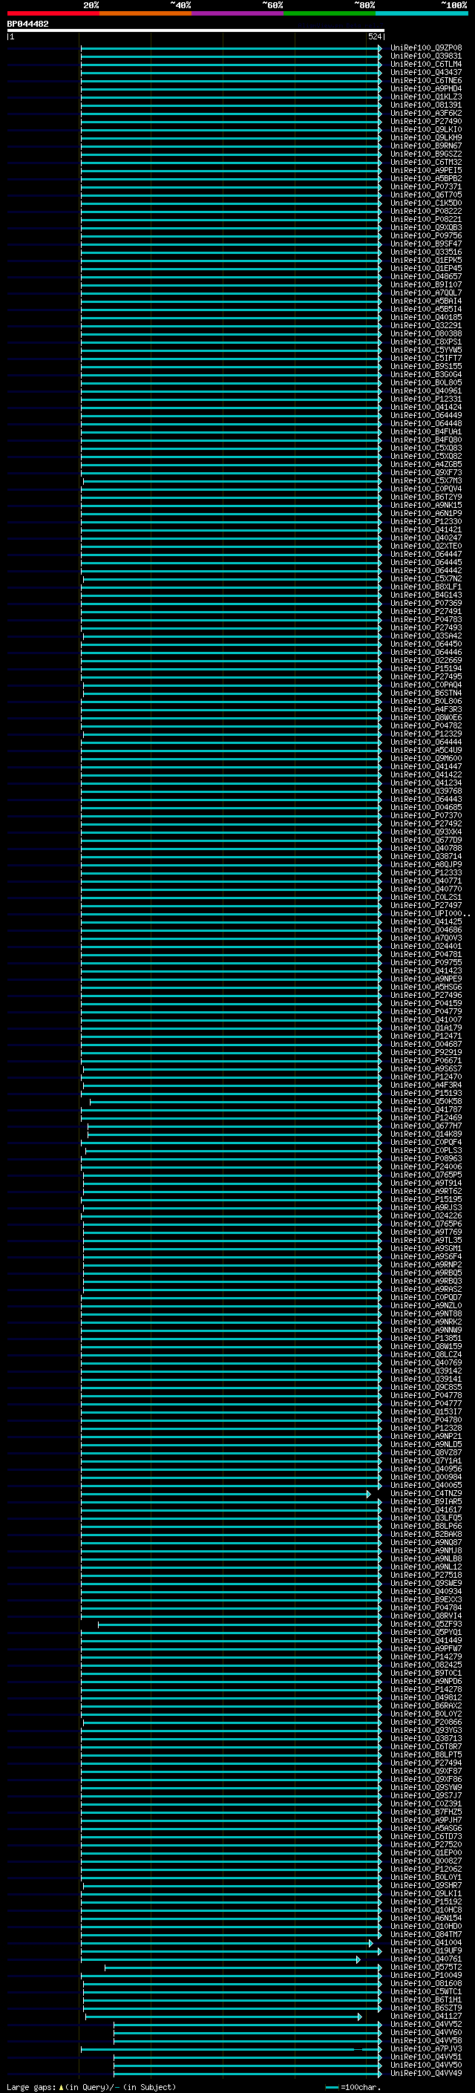475x2093 pixels.
Task: Click the red 20% legend color segment
Action: point(53,13)
